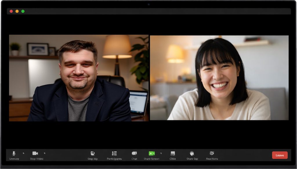The image size is (297, 169).
Task: Click the green Share Screen icon
Action: pyautogui.click(x=152, y=153)
